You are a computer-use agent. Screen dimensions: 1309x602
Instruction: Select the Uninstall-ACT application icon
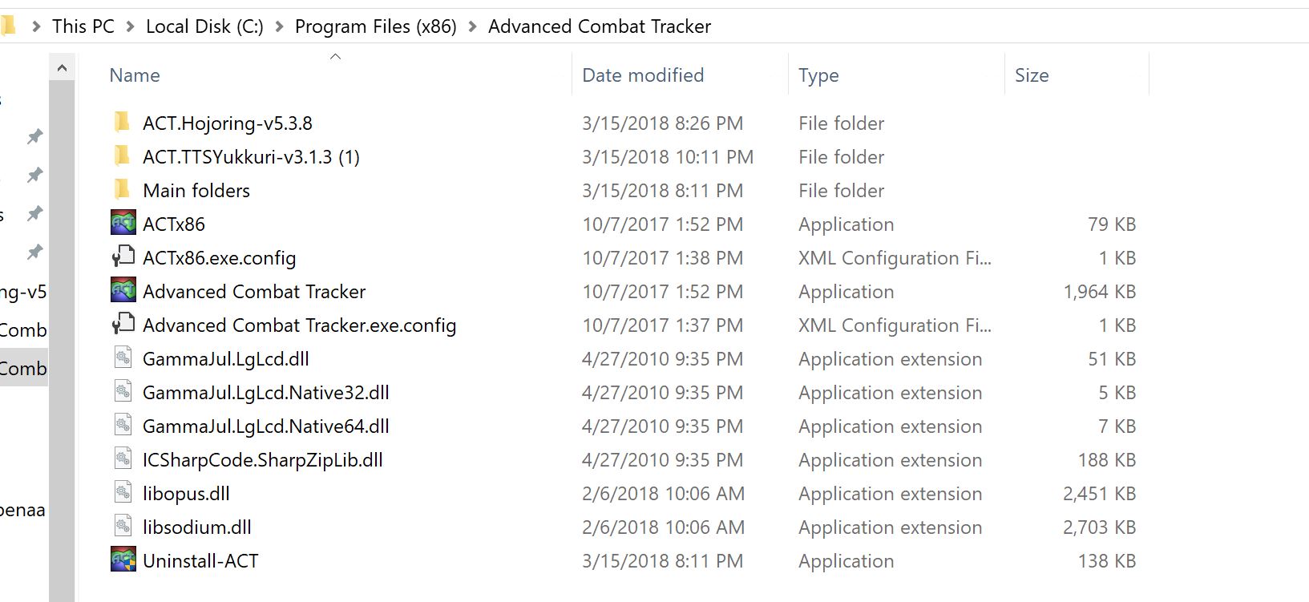pyautogui.click(x=122, y=558)
